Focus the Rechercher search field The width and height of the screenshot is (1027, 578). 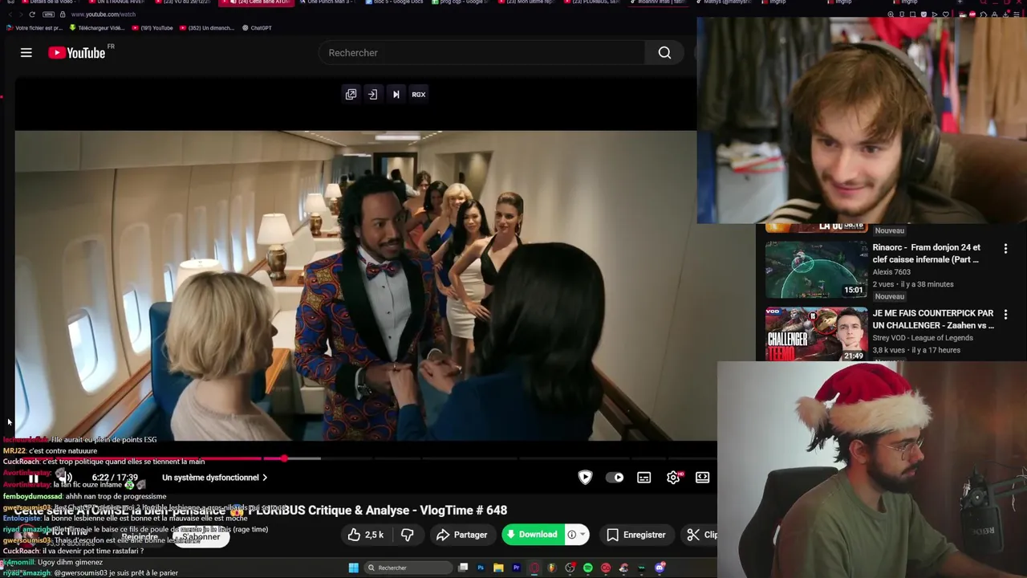481,53
